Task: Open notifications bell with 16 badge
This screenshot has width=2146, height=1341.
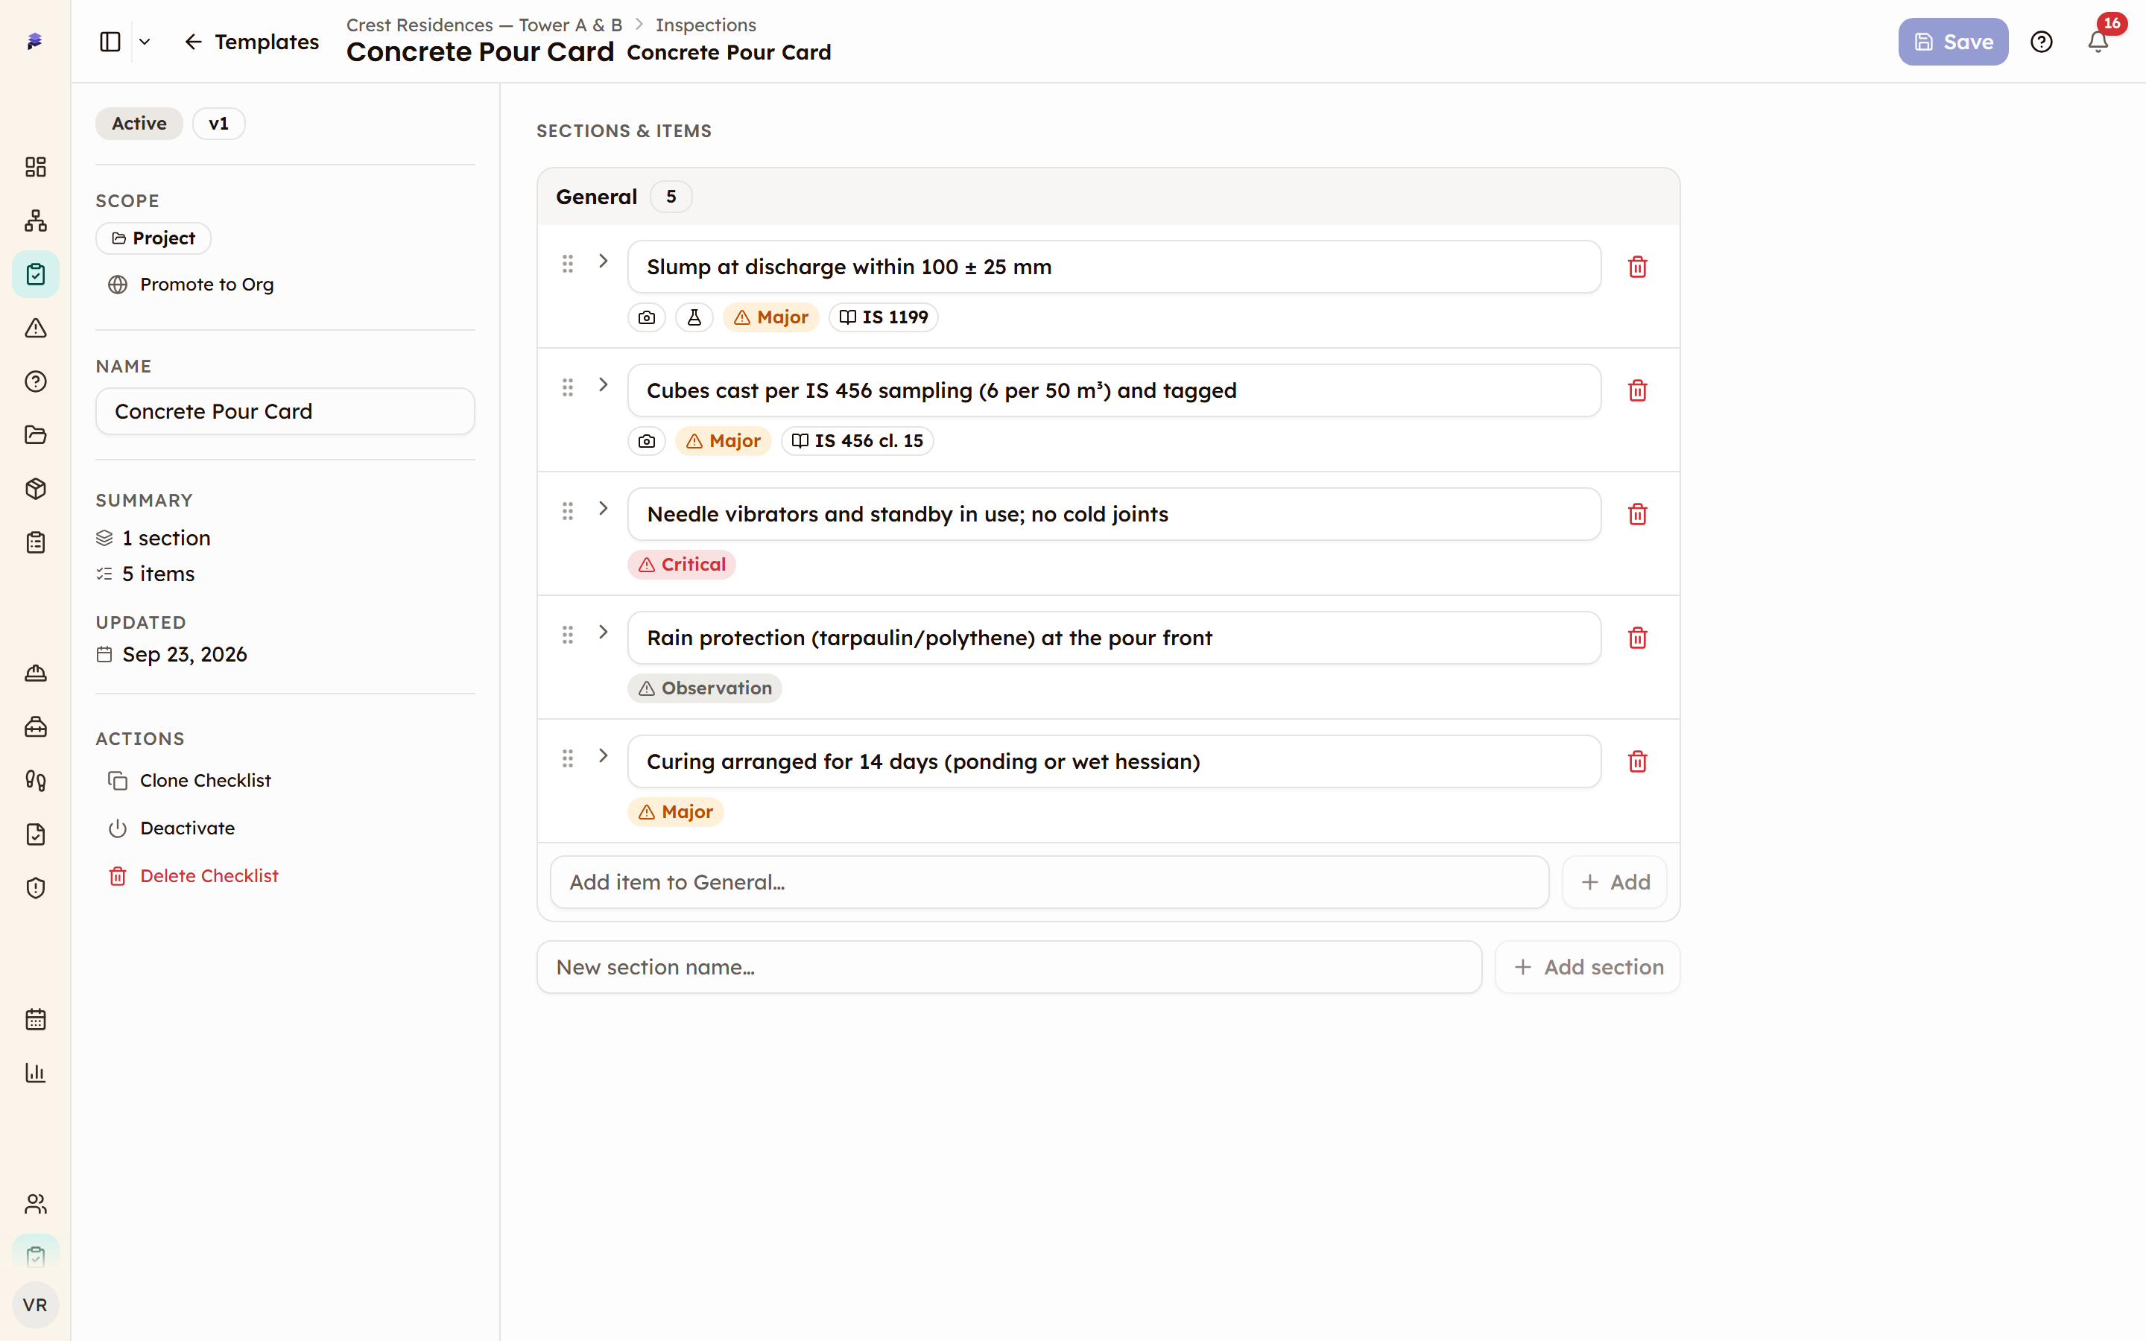Action: click(x=2098, y=42)
